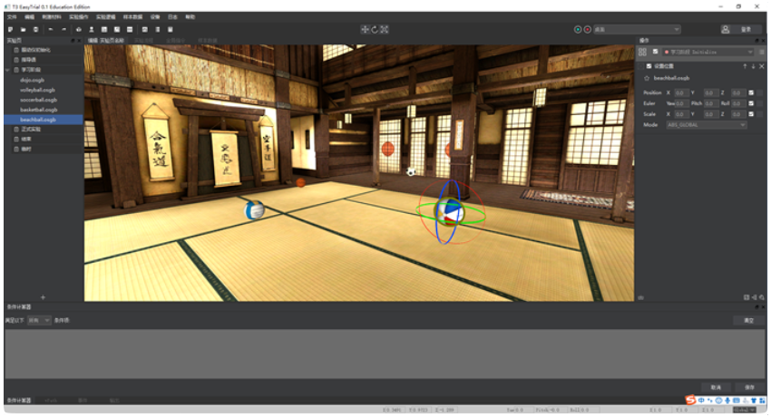
Task: Move operation down with the down arrow
Action: pyautogui.click(x=753, y=66)
